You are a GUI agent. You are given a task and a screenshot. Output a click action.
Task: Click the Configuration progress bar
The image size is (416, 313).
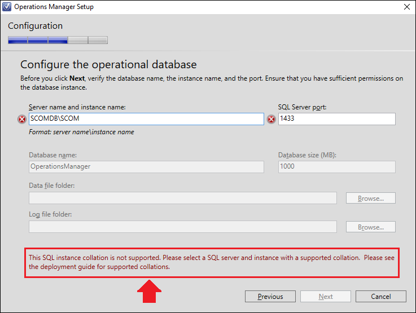coord(58,40)
